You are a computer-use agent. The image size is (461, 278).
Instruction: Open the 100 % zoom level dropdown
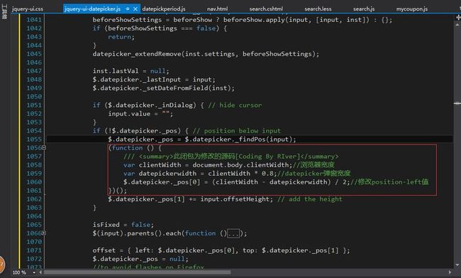(34, 273)
